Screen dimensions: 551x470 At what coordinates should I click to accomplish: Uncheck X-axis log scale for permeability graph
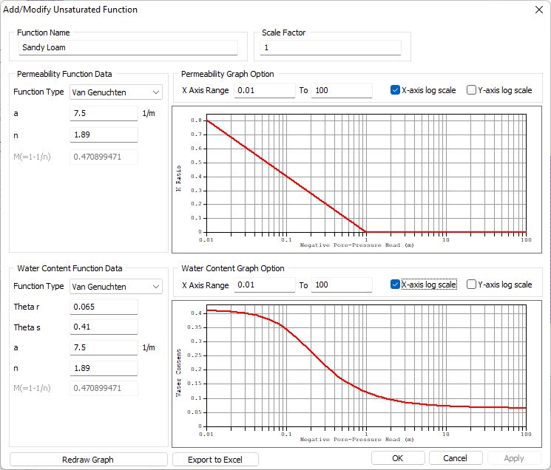pos(396,90)
